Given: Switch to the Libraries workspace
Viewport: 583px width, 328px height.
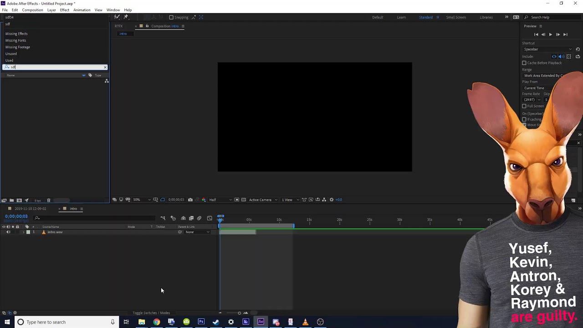Looking at the screenshot, I should (x=486, y=17).
